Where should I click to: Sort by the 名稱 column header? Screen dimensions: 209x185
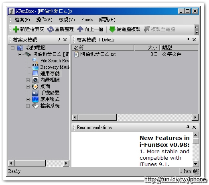[x=103, y=48]
